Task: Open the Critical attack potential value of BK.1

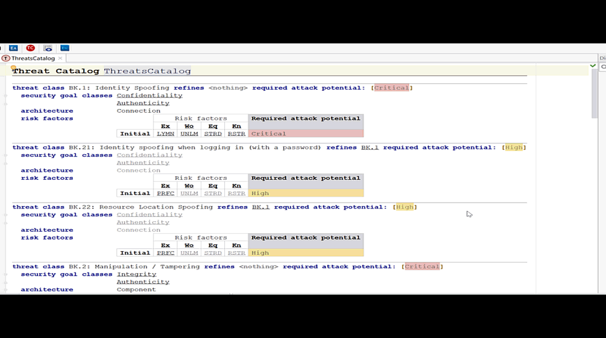Action: [392, 88]
